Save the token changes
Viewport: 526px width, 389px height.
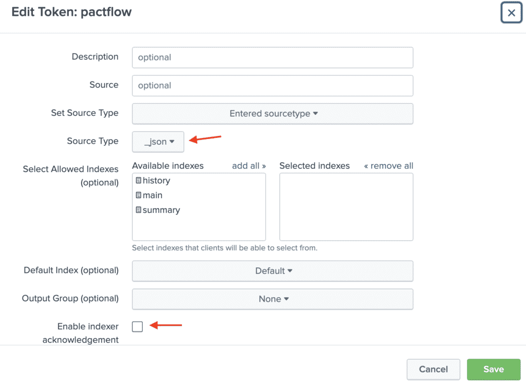(493, 369)
